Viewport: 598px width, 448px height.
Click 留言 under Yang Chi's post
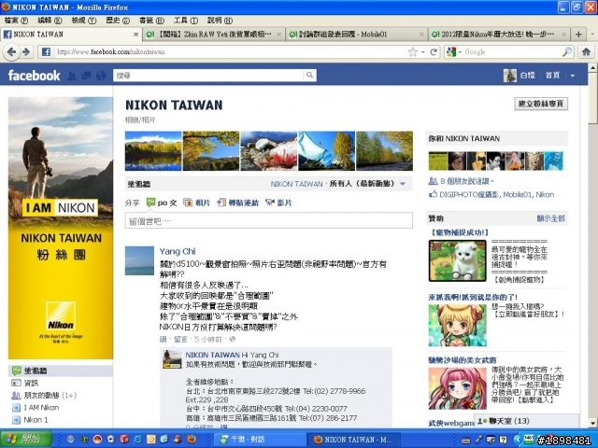[180, 339]
